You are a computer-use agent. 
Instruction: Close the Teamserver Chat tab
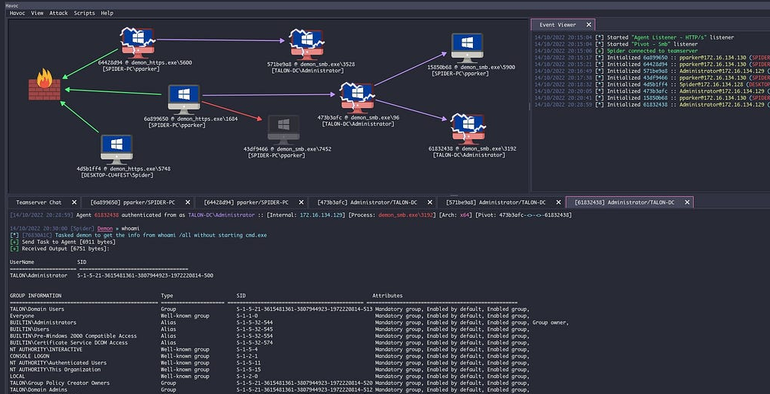coord(74,202)
